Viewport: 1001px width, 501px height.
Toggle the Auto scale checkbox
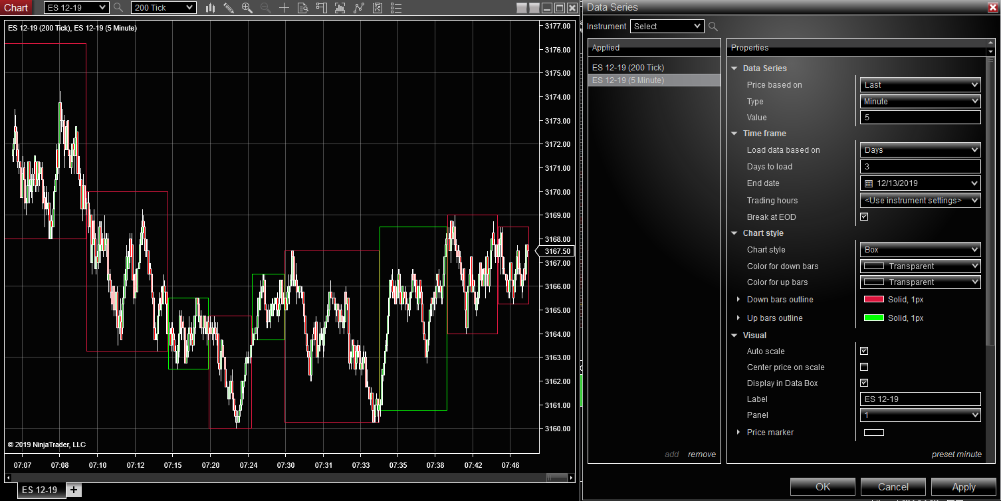(x=864, y=351)
